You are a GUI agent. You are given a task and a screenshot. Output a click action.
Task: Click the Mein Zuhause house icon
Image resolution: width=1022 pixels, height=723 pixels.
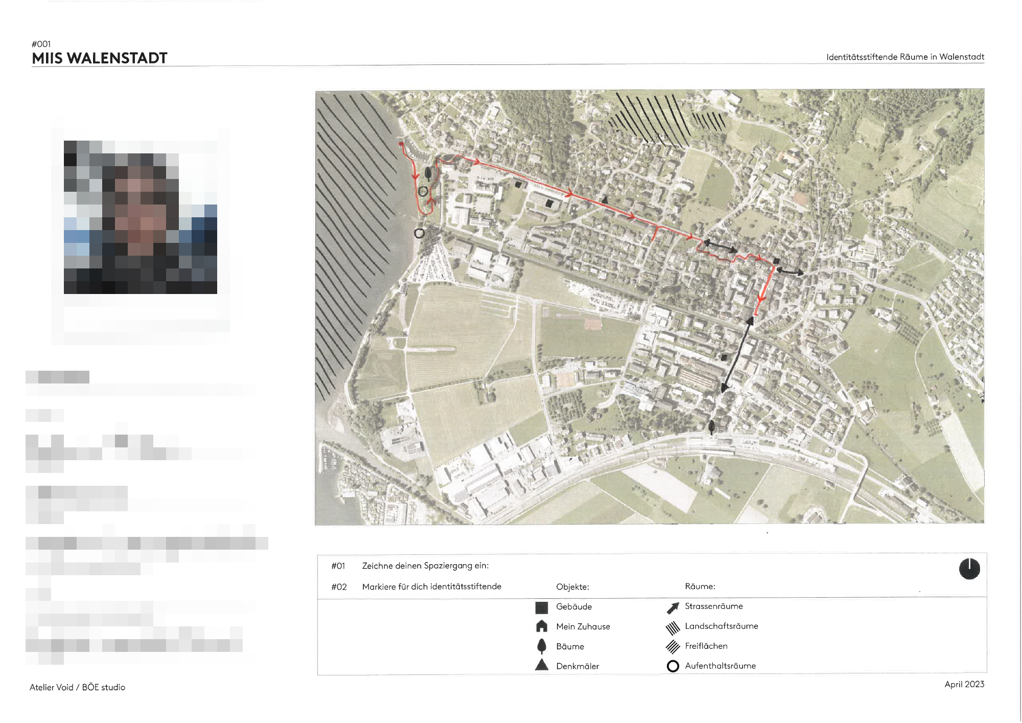(542, 626)
